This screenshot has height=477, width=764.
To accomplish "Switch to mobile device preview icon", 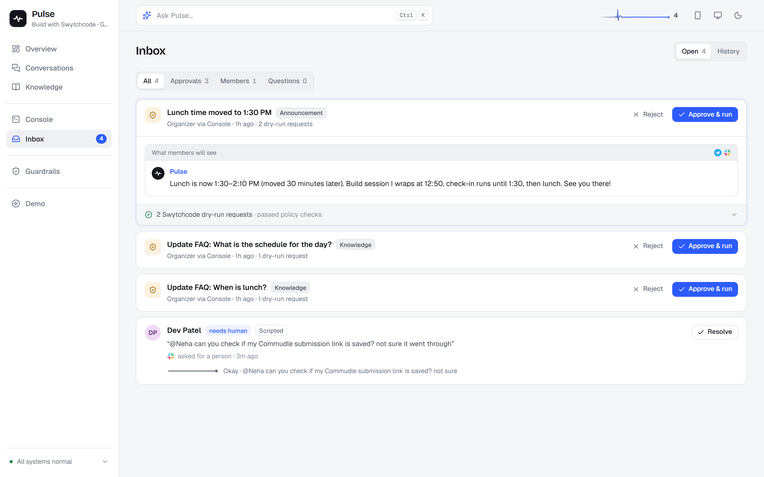I will click(x=698, y=15).
